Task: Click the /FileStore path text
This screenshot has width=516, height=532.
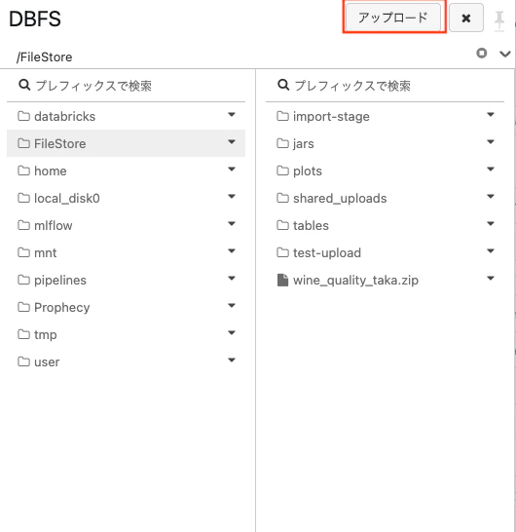Action: (x=45, y=57)
